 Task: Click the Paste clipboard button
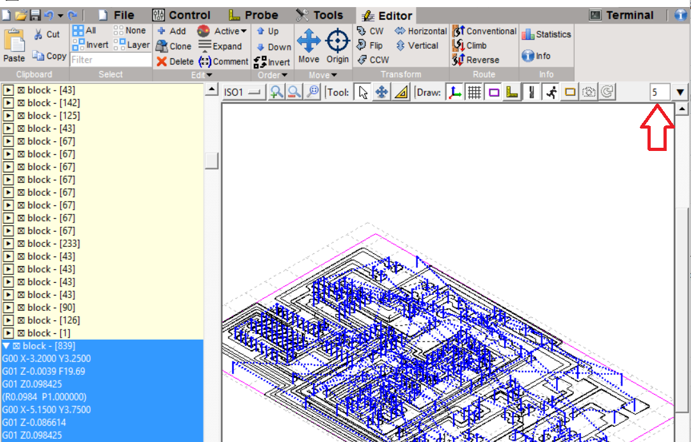coord(14,45)
